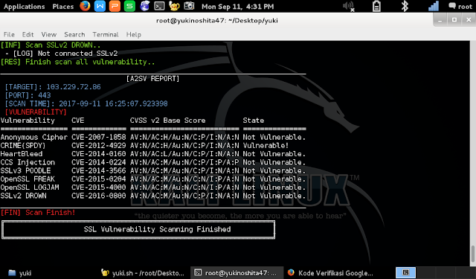This screenshot has width=476, height=279.
Task: Click the muted volume icon
Action: point(349,7)
